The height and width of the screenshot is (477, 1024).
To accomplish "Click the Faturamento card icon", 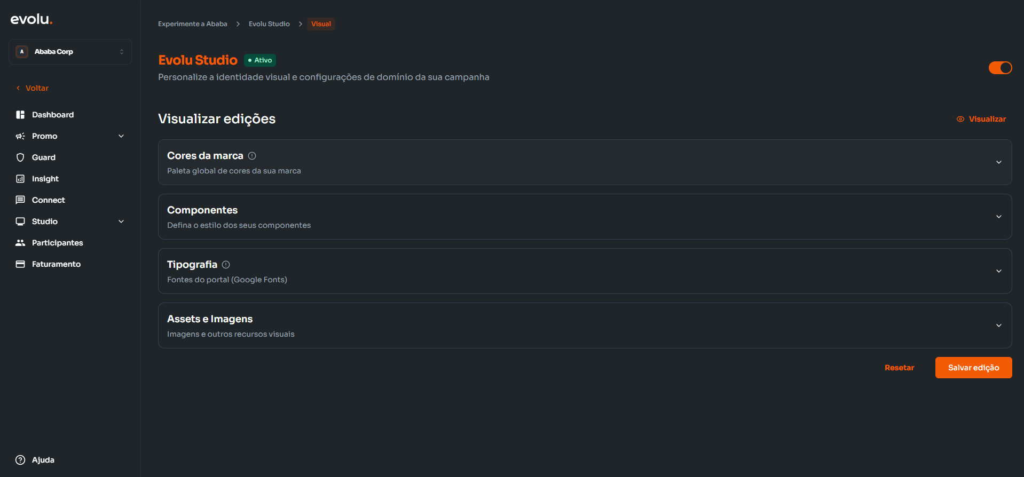I will click(20, 264).
